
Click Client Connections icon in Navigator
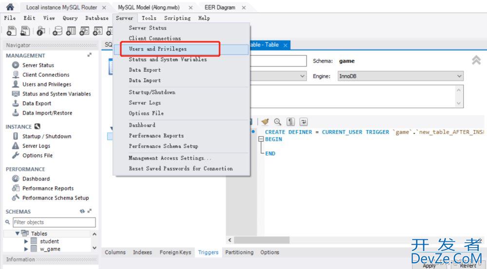tap(16, 75)
